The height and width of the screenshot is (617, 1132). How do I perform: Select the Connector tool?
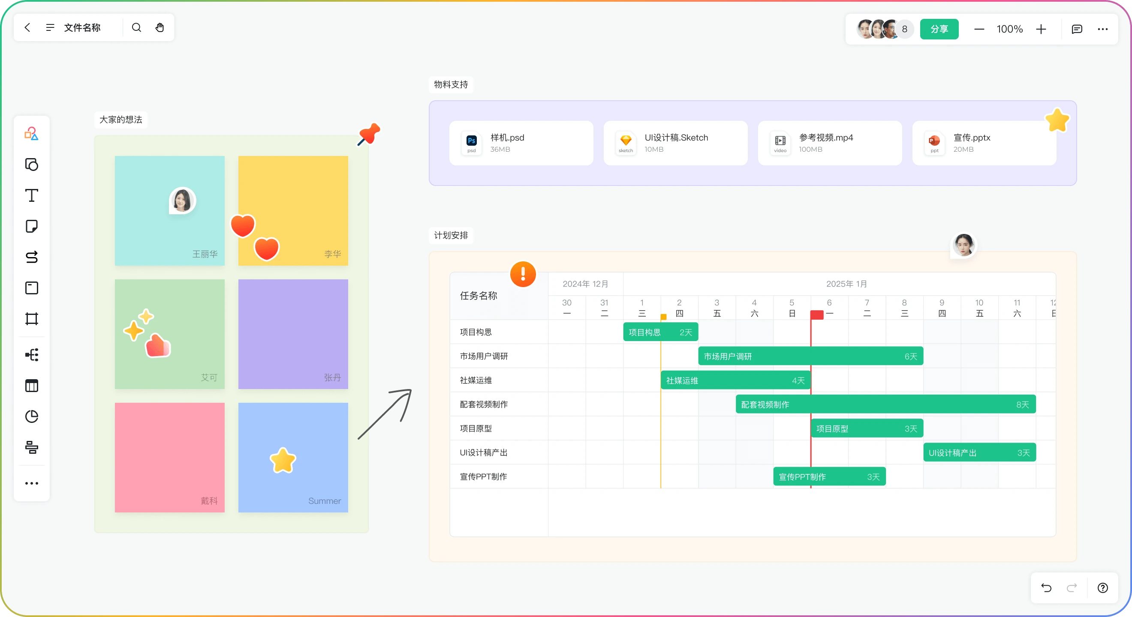(x=31, y=258)
